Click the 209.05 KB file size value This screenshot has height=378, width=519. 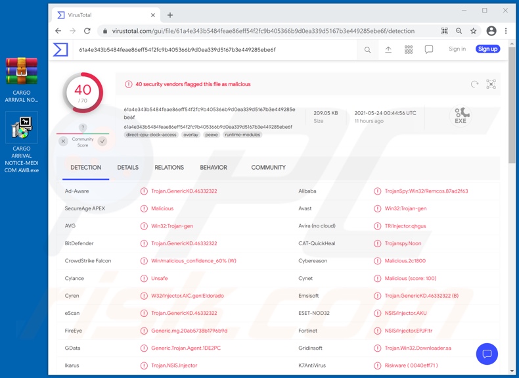[x=326, y=113]
